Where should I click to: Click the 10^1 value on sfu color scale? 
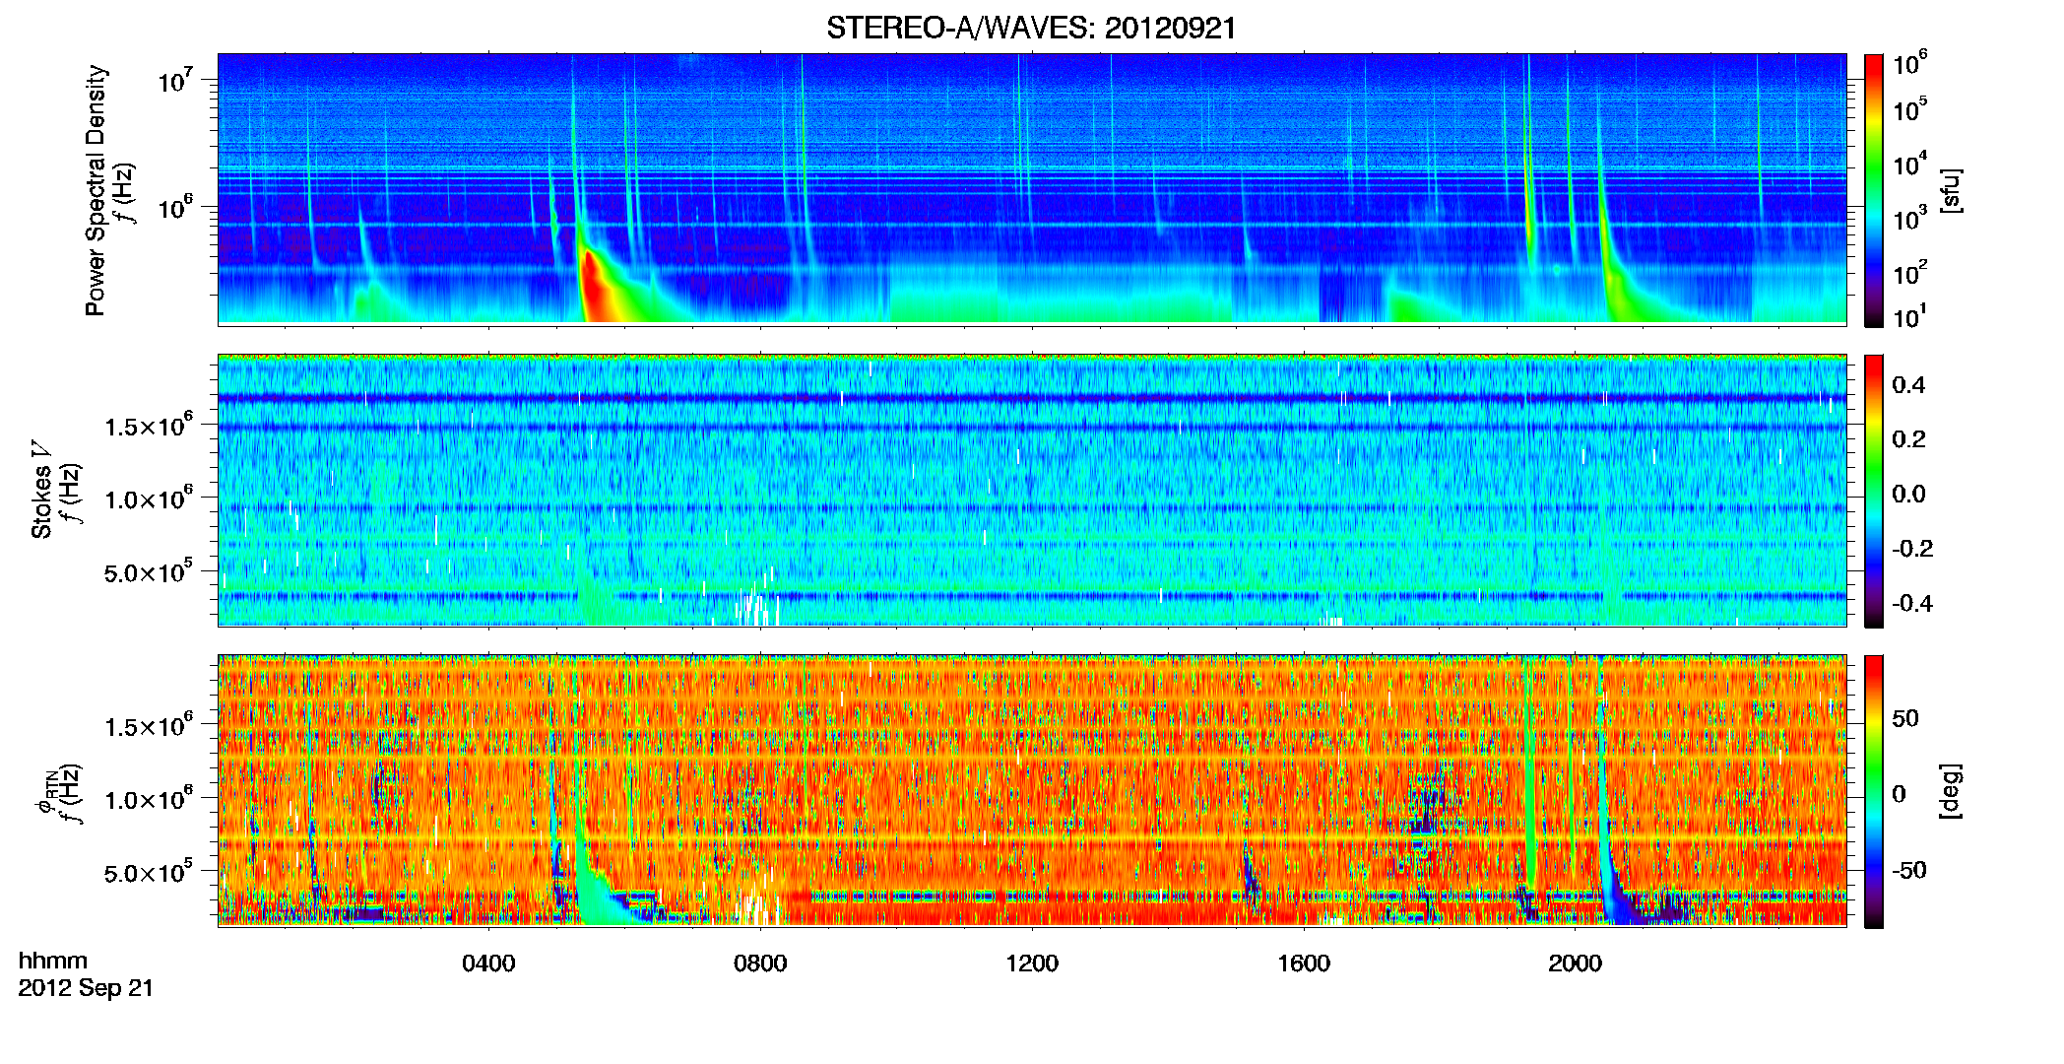coord(1909,316)
